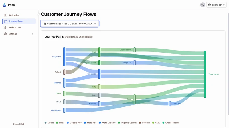Click the Organic Search third-step node
229x128 pixels.
(x=135, y=49)
